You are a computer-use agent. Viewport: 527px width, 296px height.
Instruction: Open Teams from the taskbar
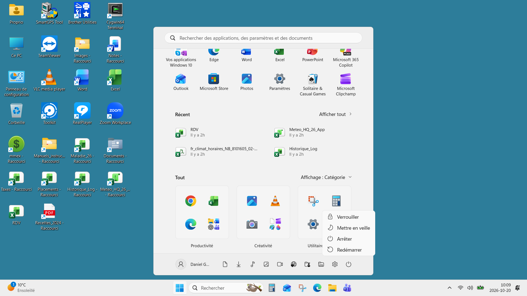click(347, 288)
